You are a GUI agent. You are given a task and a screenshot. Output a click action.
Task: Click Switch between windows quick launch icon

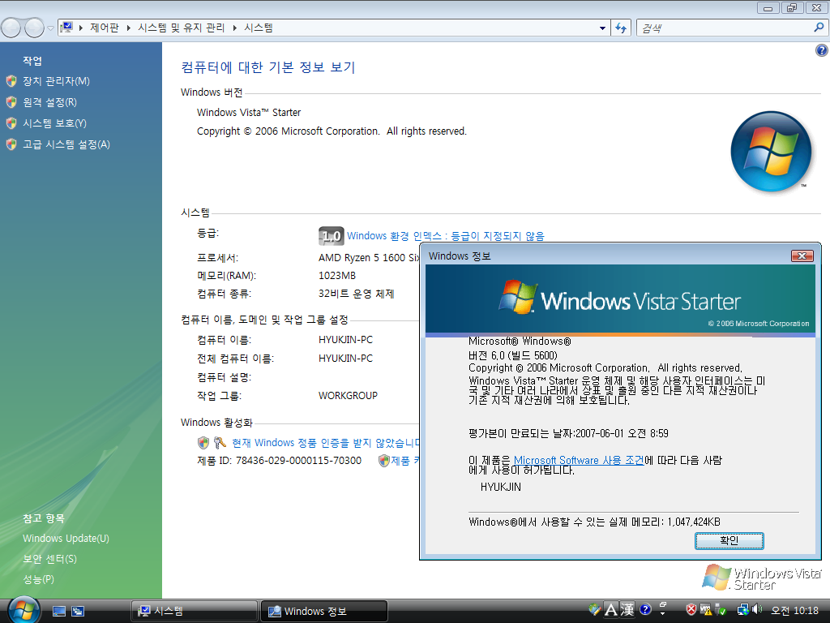(78, 612)
